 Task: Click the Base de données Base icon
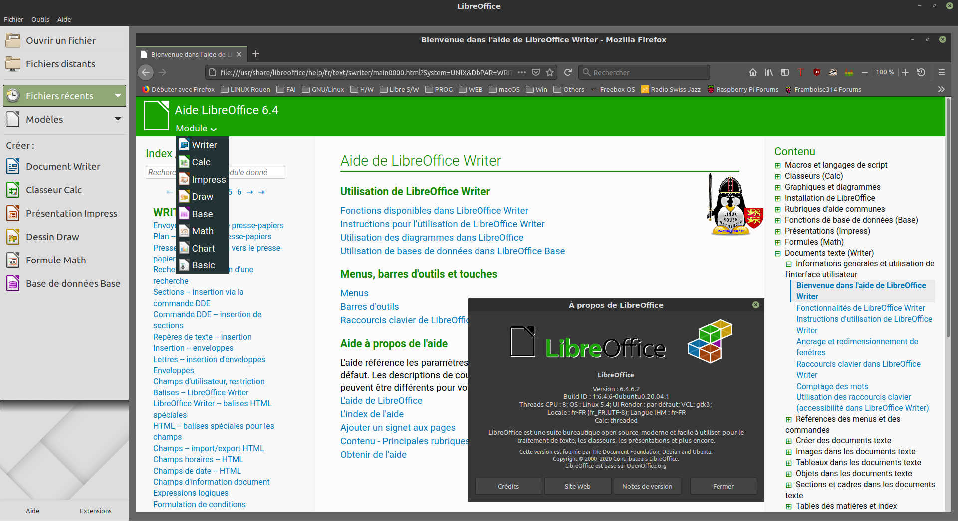(x=13, y=283)
